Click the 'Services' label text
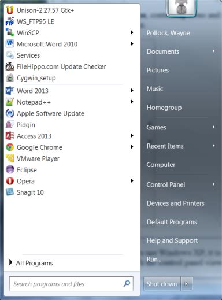The width and height of the screenshot is (222, 300). pyautogui.click(x=28, y=55)
